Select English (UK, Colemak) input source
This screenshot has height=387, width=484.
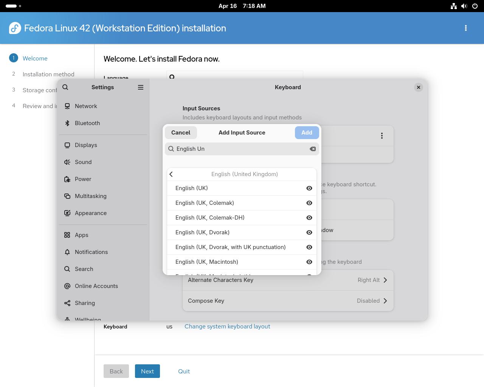(242, 203)
